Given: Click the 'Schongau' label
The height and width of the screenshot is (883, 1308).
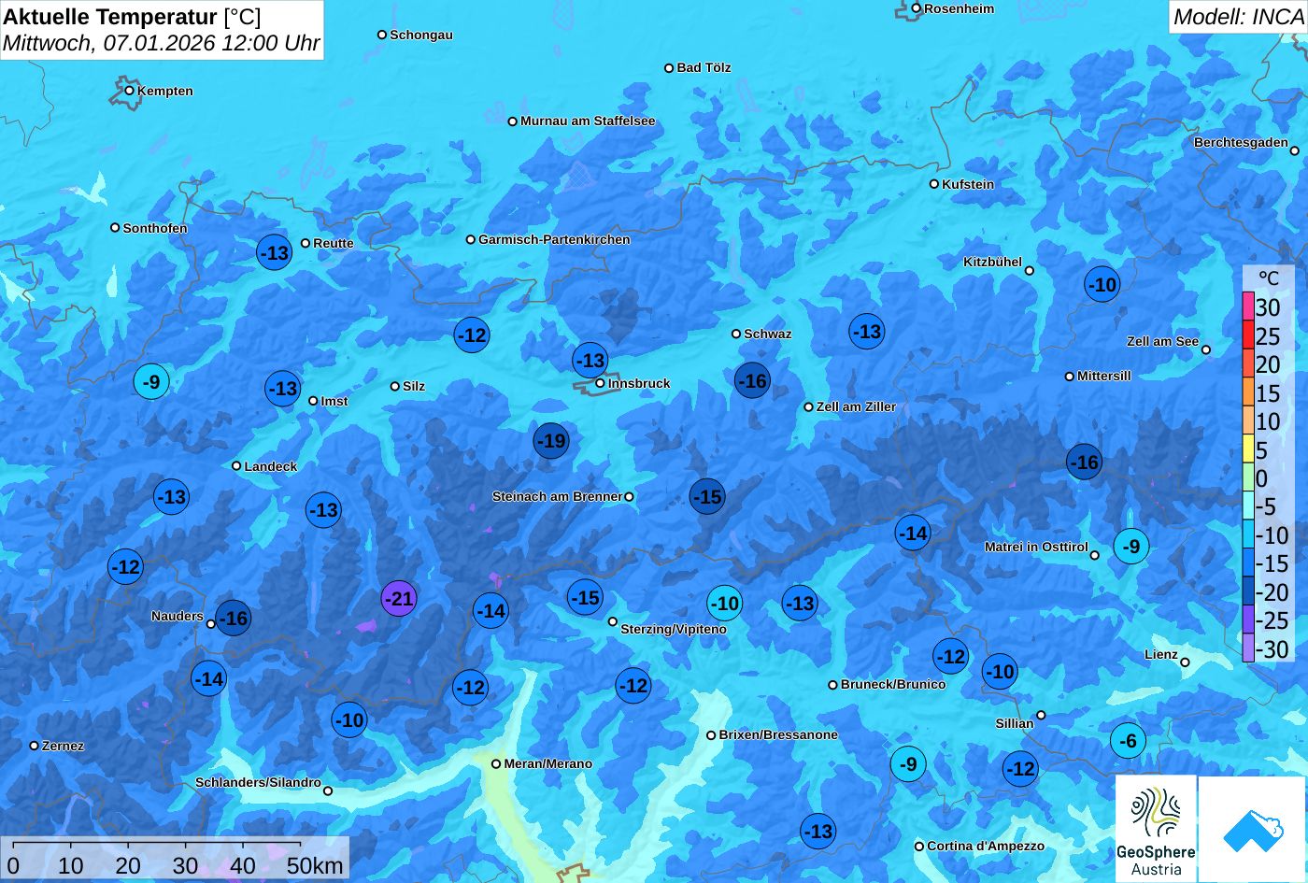Looking at the screenshot, I should 421,35.
